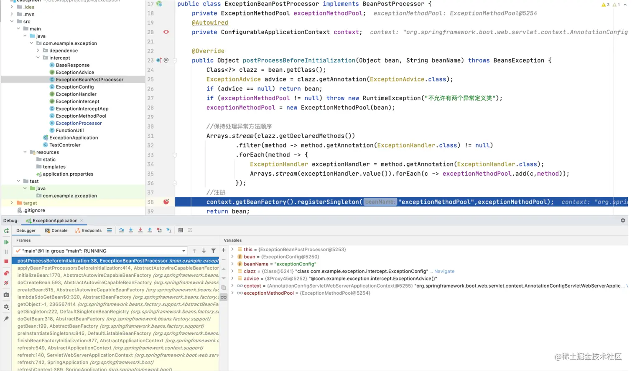
Task: Open ExceptionProcessor file in project tree
Action: click(79, 123)
